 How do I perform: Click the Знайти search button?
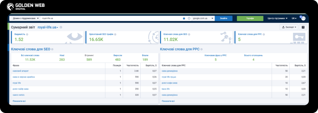point(223,18)
